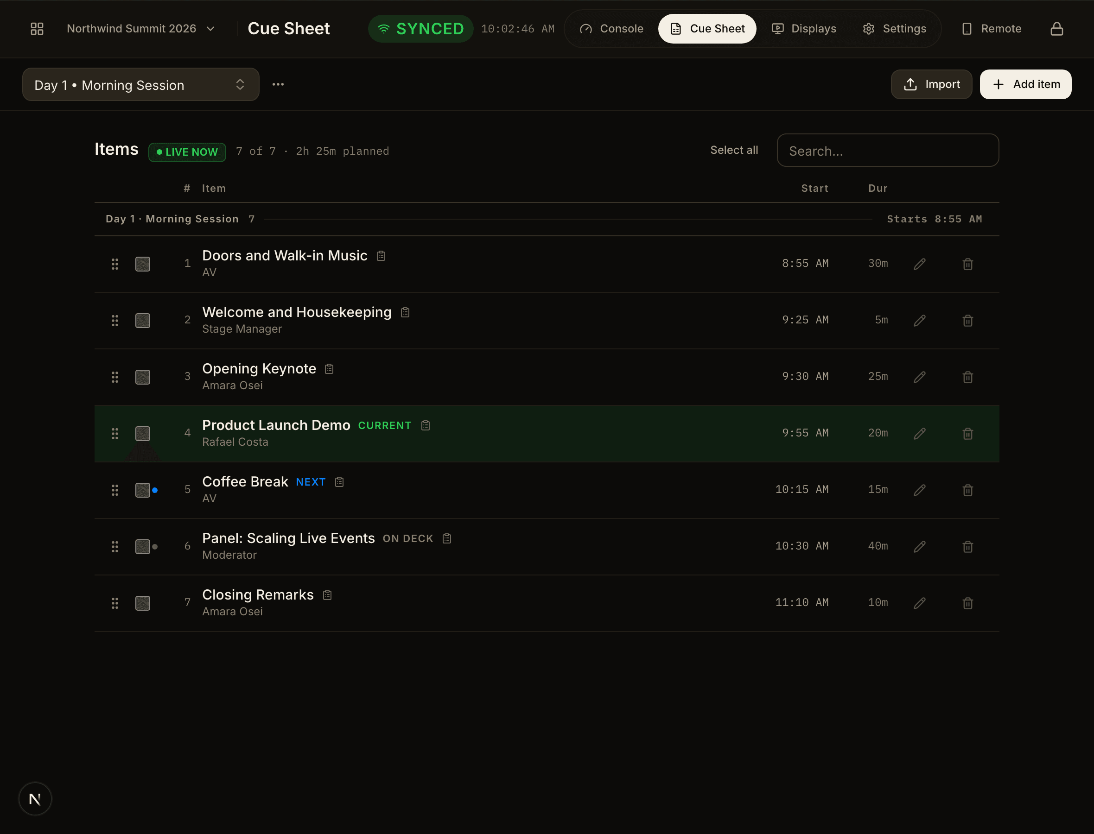This screenshot has width=1094, height=834.
Task: Open notes icon for Product Launch Demo
Action: coord(426,425)
